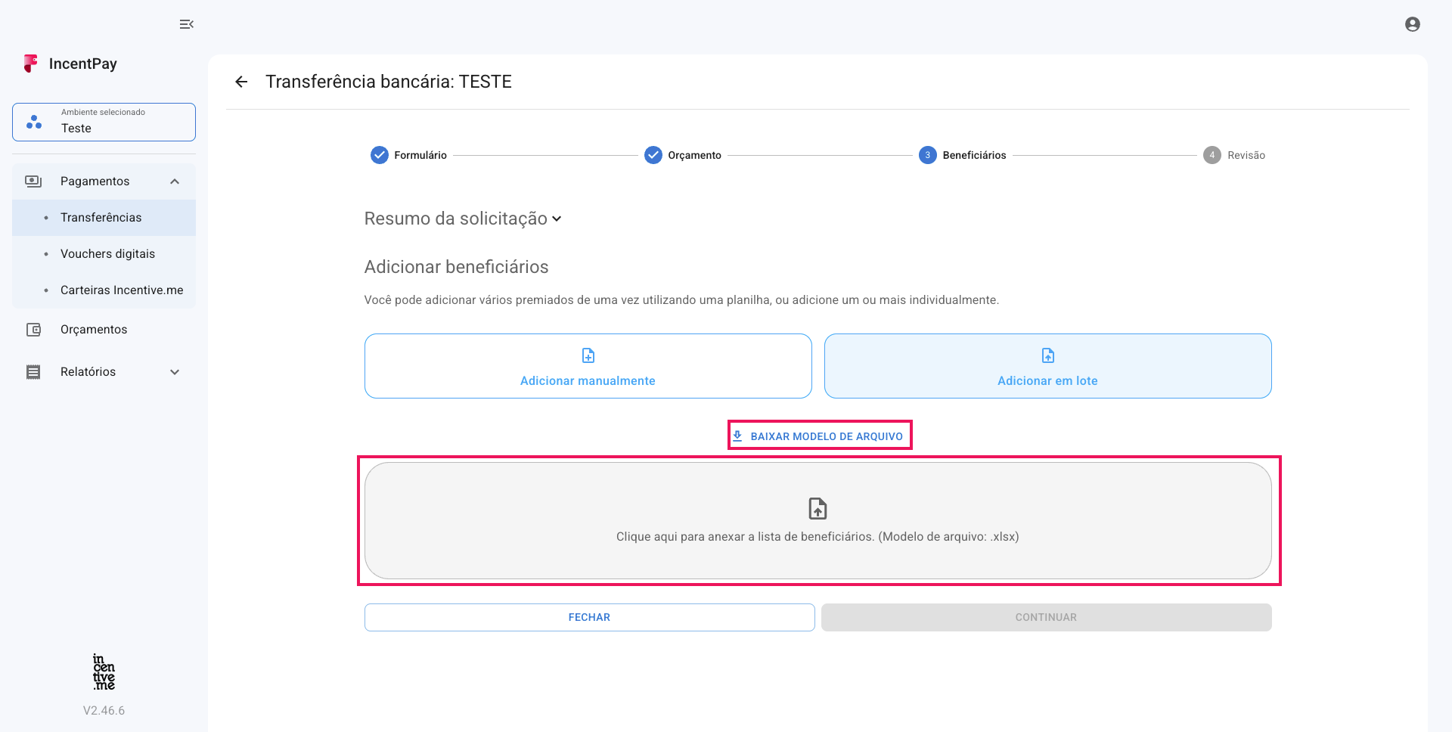Viewport: 1452px width, 732px height.
Task: Click the Adicionar beneficiários heading
Action: [x=456, y=267]
